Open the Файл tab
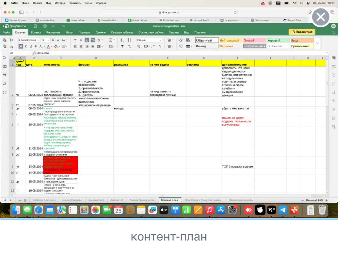Image resolution: width=338 pixels, height=254 pixels. click(x=6, y=32)
